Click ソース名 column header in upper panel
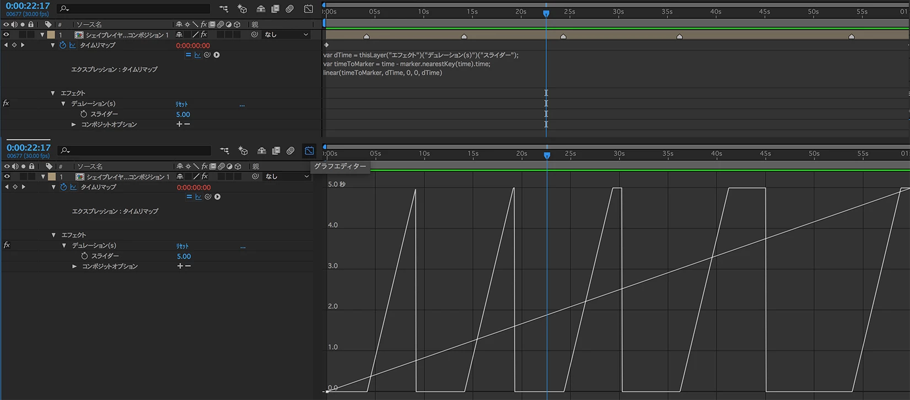Viewport: 910px width, 400px height. click(x=89, y=24)
